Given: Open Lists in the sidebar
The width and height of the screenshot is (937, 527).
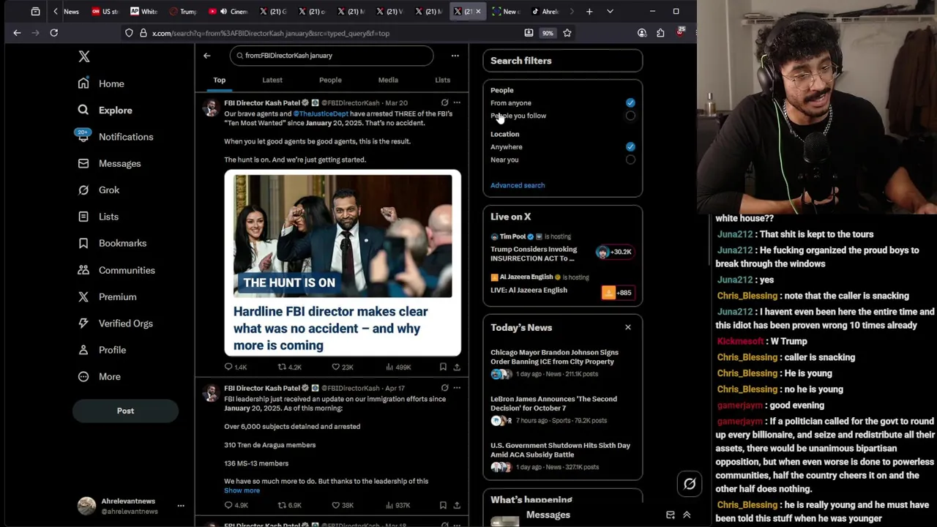Looking at the screenshot, I should pyautogui.click(x=98, y=217).
